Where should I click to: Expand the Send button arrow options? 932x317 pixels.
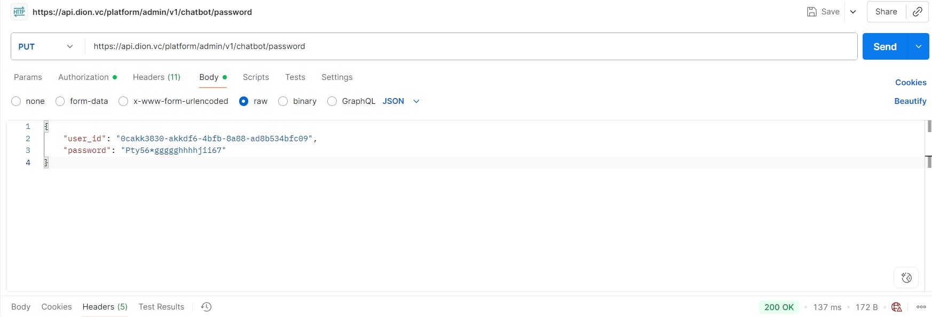point(919,47)
